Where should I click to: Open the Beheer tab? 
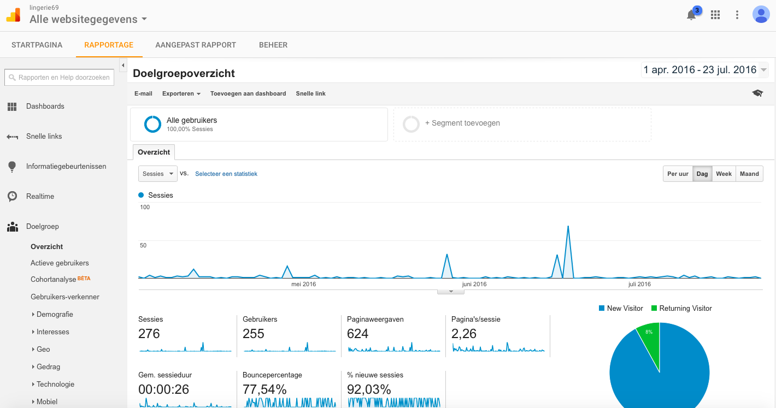(273, 45)
